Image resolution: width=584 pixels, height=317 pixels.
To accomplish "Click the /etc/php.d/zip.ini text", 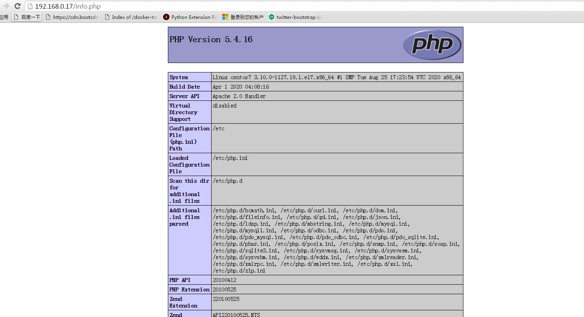I will [x=239, y=271].
